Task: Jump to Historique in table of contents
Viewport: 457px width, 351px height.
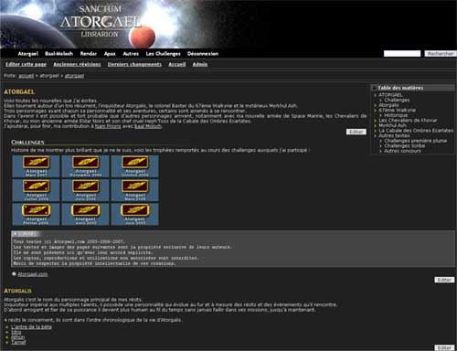Action: tap(396, 115)
